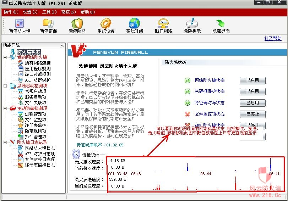Collapse the 系统启动检测项 tree branch
Image resolution: width=288 pixels, height=201 pixels.
click(5, 86)
